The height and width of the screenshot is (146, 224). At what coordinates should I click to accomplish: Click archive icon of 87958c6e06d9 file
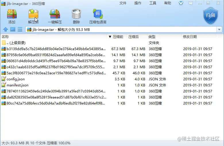pyautogui.click(x=3, y=55)
